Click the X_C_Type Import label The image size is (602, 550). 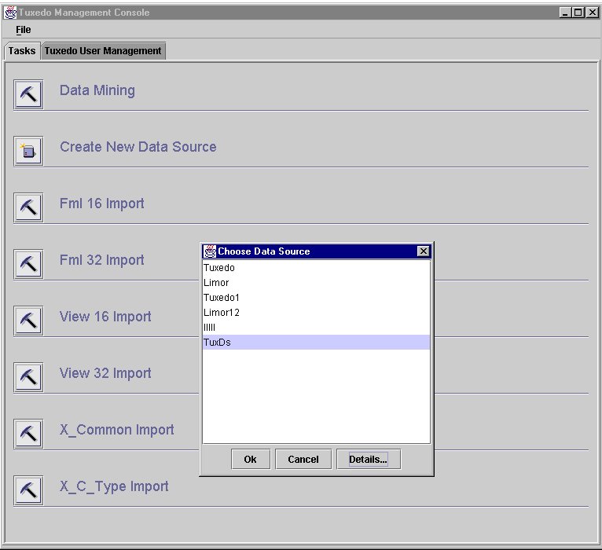pos(114,486)
